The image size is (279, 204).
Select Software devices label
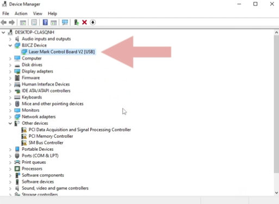click(x=38, y=182)
